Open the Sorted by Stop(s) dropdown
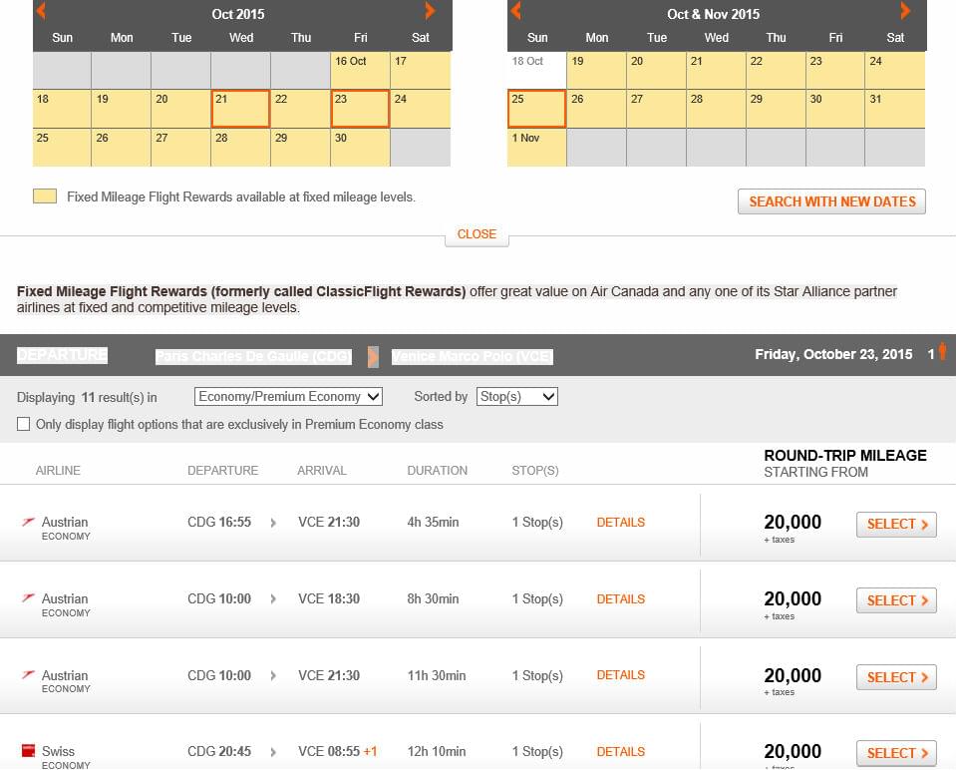The height and width of the screenshot is (770, 956). pyautogui.click(x=517, y=397)
